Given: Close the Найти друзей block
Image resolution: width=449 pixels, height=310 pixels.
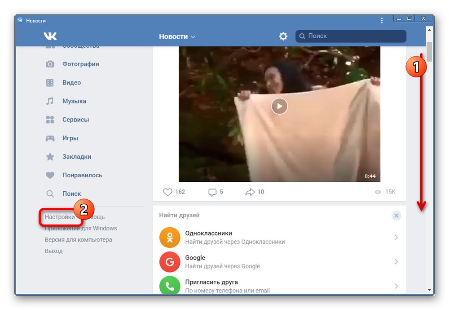Looking at the screenshot, I should 396,216.
